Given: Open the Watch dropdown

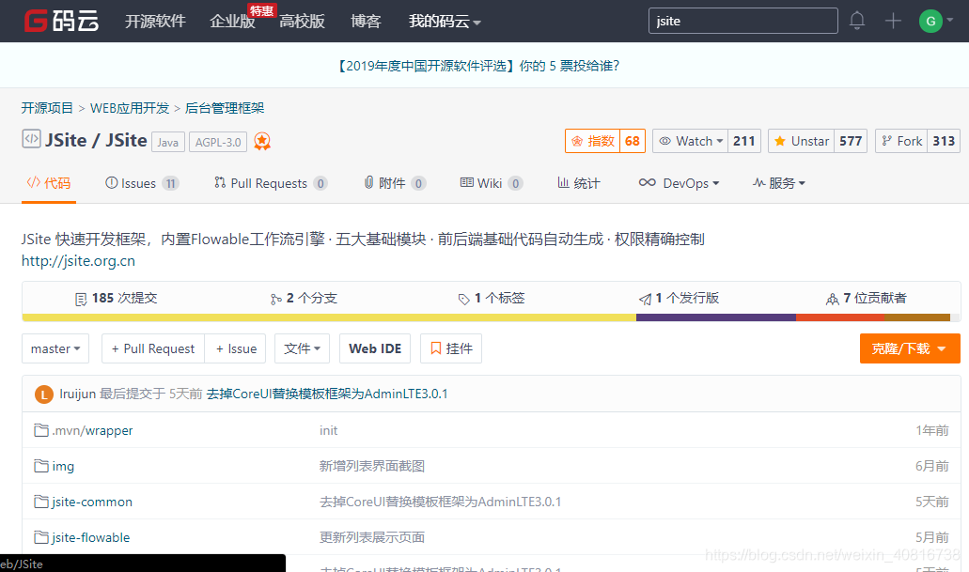Looking at the screenshot, I should 690,141.
